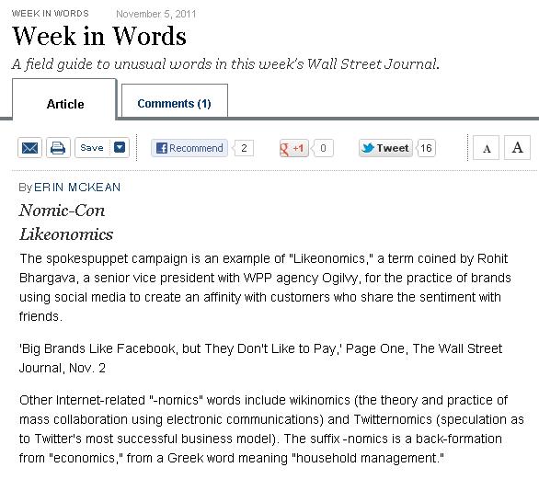Click the Google +1 button
The image size is (539, 479).
(x=294, y=148)
